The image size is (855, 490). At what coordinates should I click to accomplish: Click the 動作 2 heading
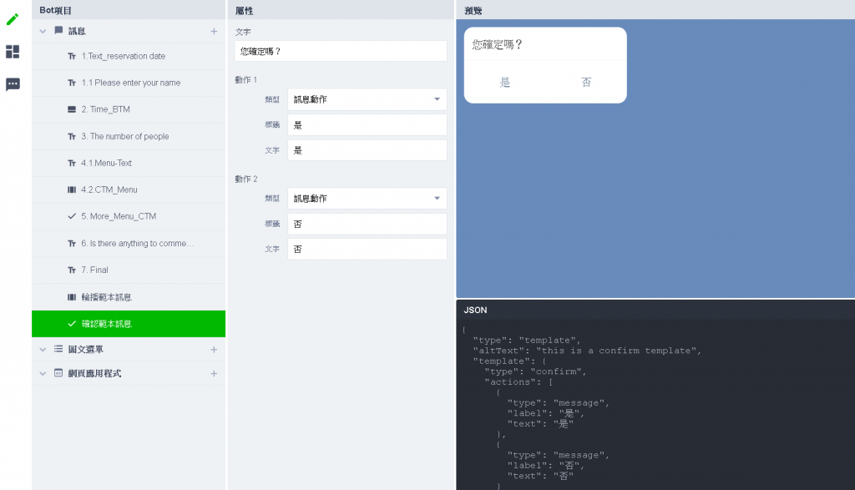(x=246, y=179)
